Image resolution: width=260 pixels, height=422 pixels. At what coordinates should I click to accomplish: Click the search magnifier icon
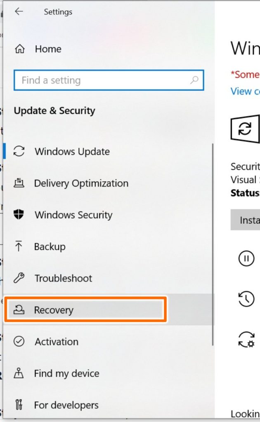coord(194,80)
